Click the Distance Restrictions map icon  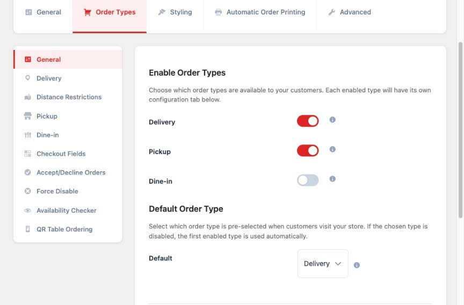click(x=27, y=97)
